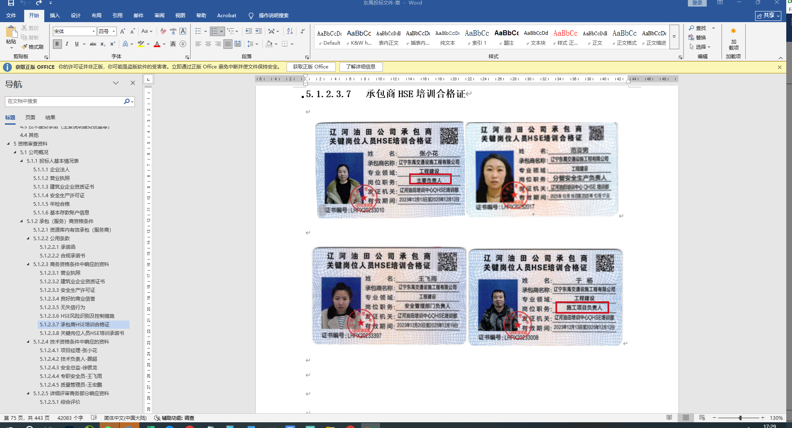Screen dimensions: 792x428
Task: Toggle Superscript formatting
Action: [x=113, y=44]
